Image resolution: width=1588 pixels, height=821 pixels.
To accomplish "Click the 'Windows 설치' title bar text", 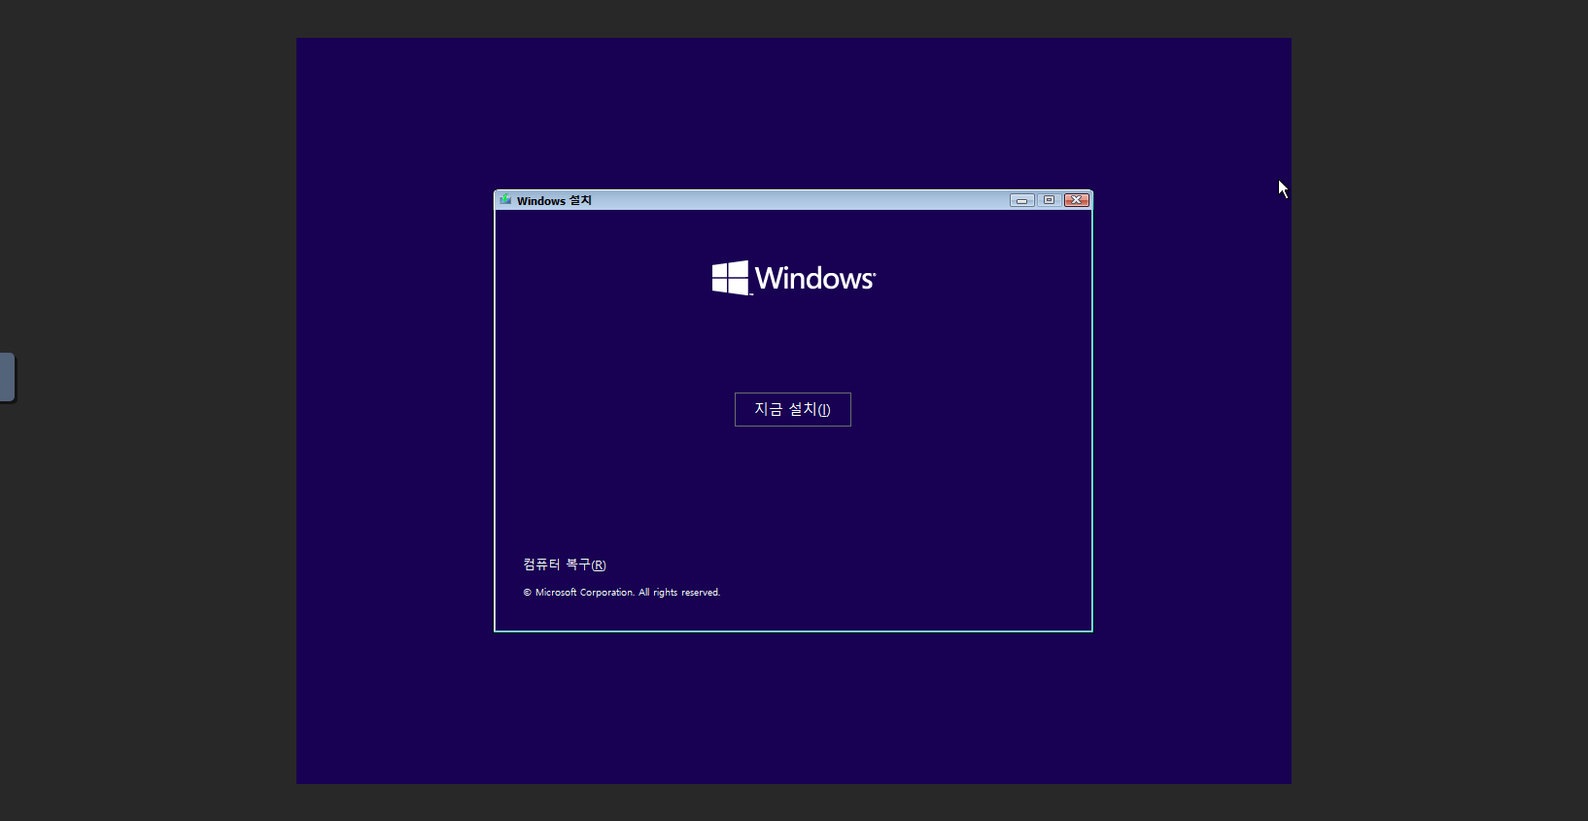I will pos(554,201).
